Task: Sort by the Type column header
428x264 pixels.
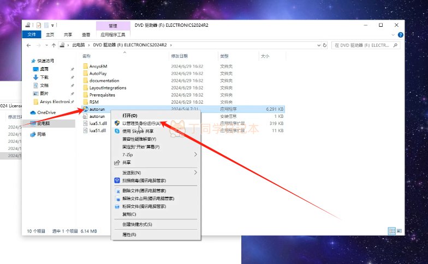Action: click(224, 56)
